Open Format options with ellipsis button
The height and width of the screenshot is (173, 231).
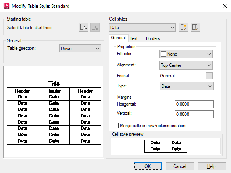tap(209, 76)
